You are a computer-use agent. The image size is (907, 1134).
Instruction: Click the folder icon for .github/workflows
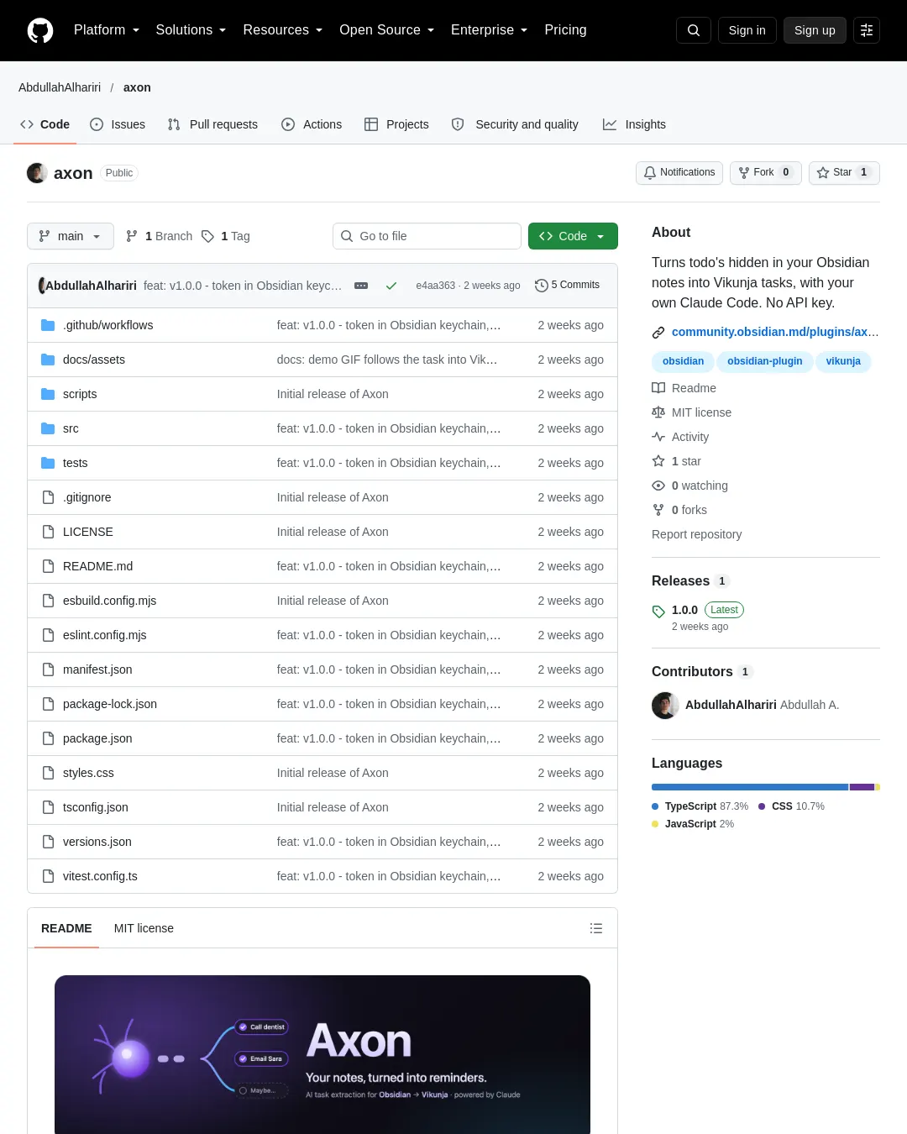pos(48,325)
